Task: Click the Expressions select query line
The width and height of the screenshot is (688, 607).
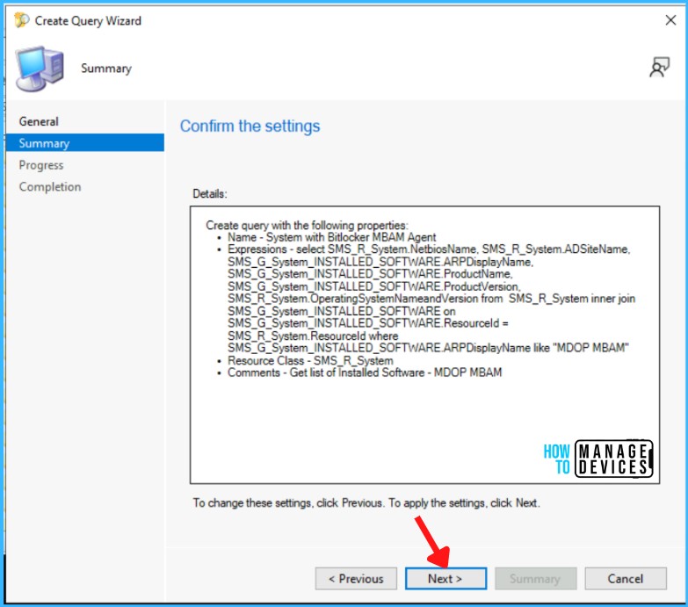Action: click(x=429, y=249)
